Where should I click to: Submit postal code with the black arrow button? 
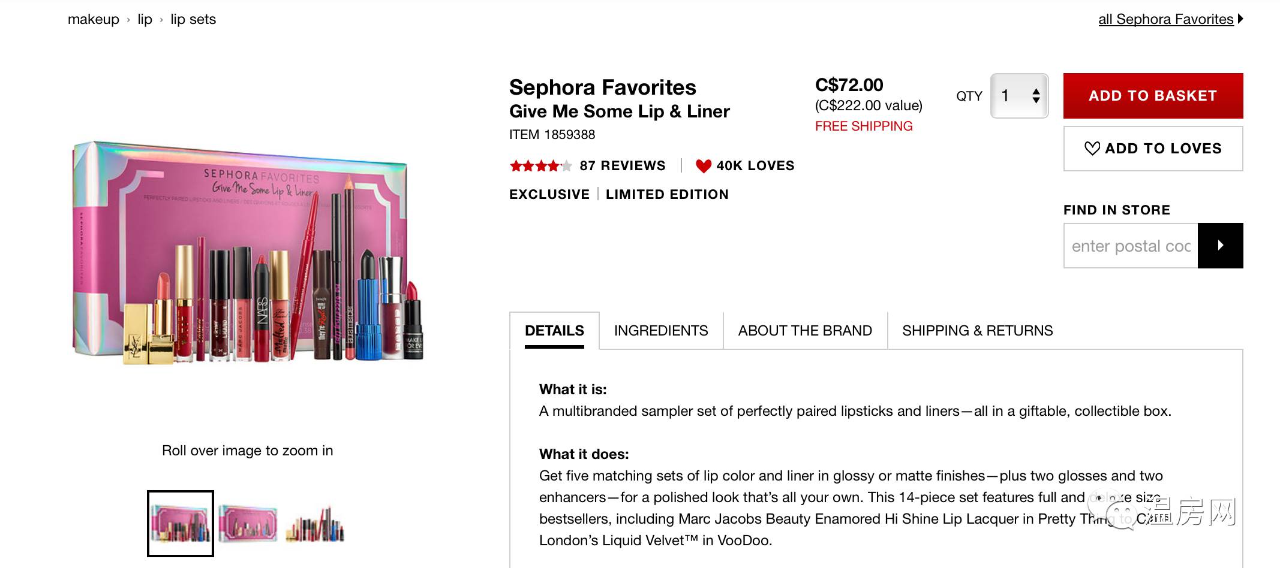[x=1220, y=246]
